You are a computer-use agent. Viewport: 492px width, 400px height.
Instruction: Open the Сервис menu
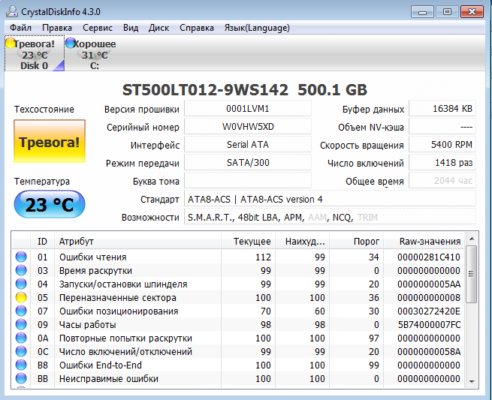pos(97,28)
